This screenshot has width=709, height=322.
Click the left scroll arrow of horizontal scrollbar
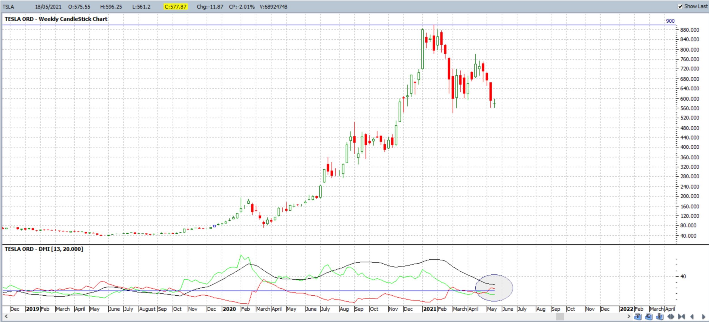(x=6, y=316)
